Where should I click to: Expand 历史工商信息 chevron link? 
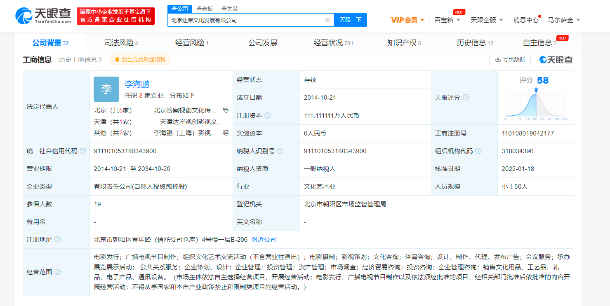pos(80,60)
